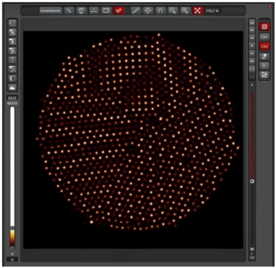
Task: Select channel Ch1 button
Action: 264,37
